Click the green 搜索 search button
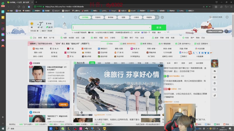 (x=159, y=27)
